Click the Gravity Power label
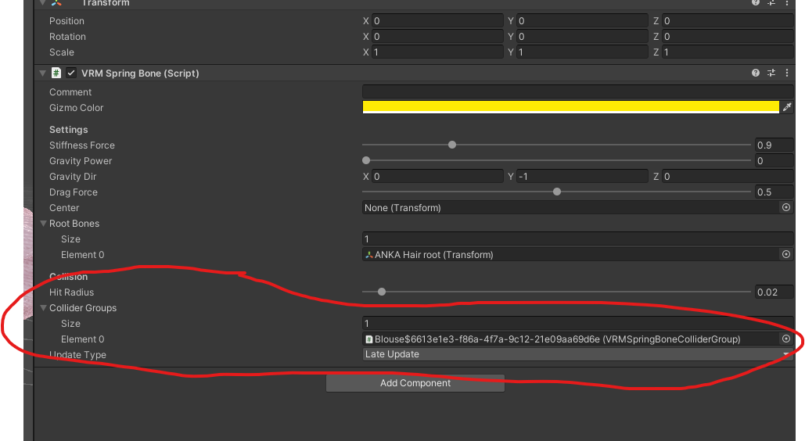 coord(81,161)
